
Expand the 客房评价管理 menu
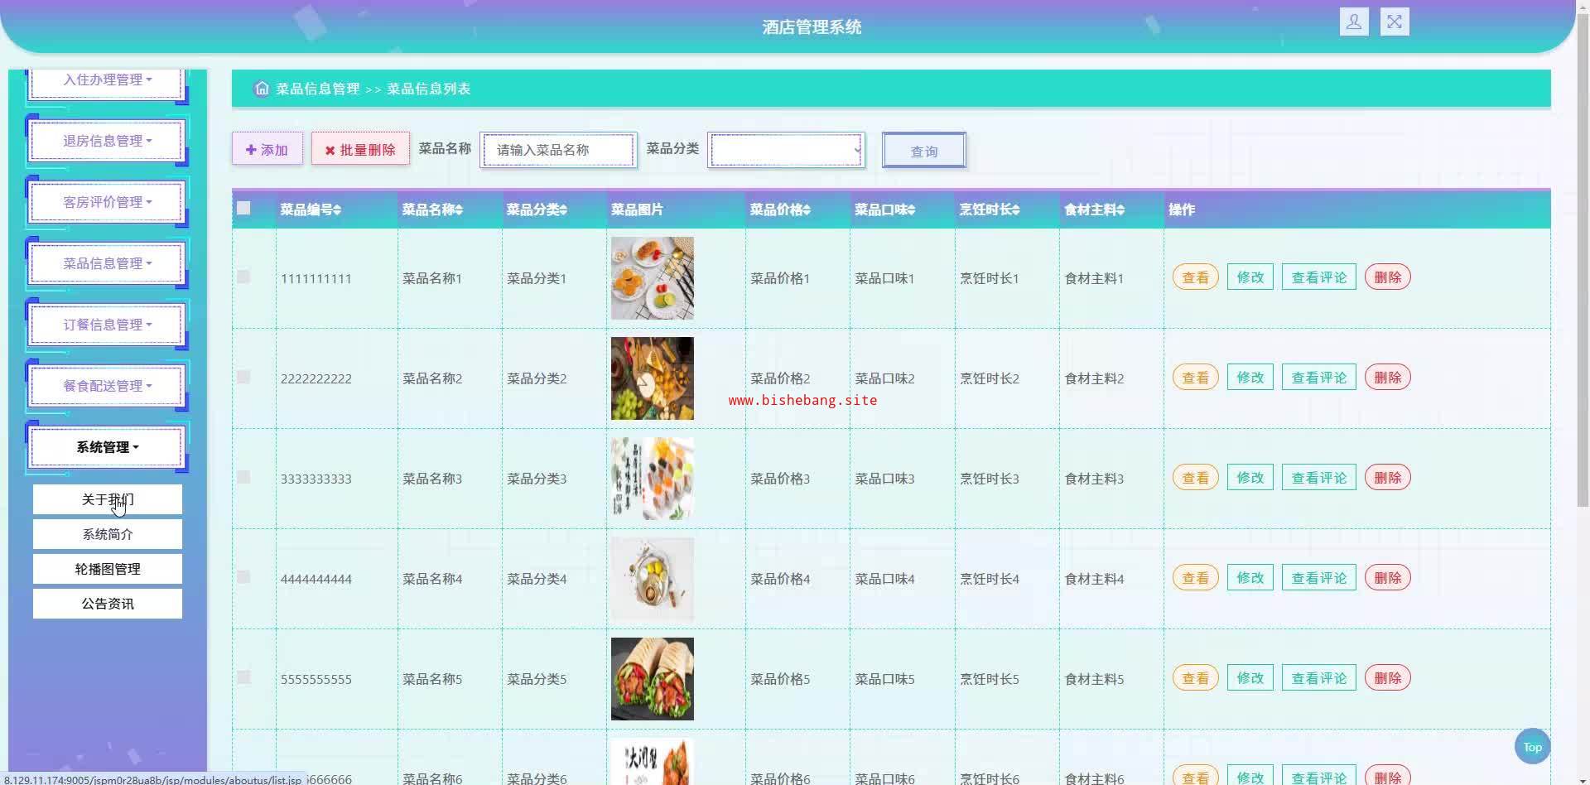pos(107,202)
